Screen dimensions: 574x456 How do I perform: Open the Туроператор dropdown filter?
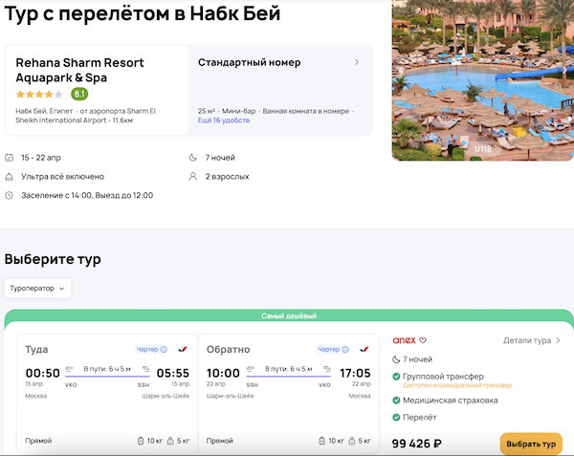click(37, 288)
